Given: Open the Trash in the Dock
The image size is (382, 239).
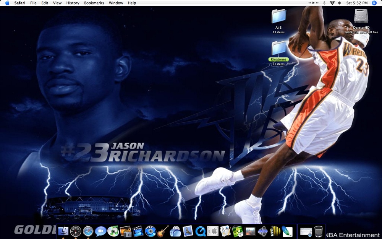Looking at the screenshot, I should (x=319, y=231).
